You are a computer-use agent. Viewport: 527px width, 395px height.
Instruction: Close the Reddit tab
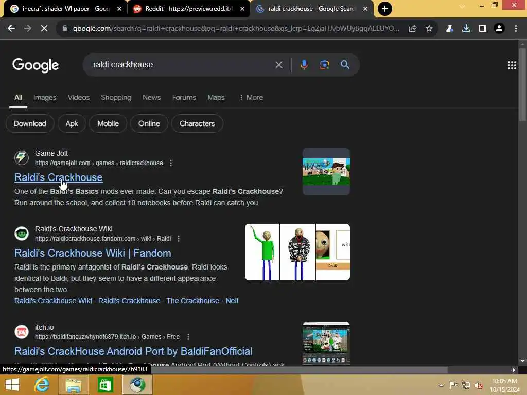[242, 9]
